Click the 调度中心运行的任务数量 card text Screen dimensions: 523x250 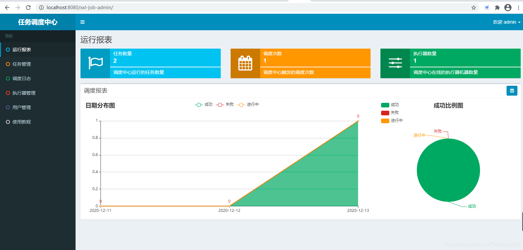(x=139, y=72)
